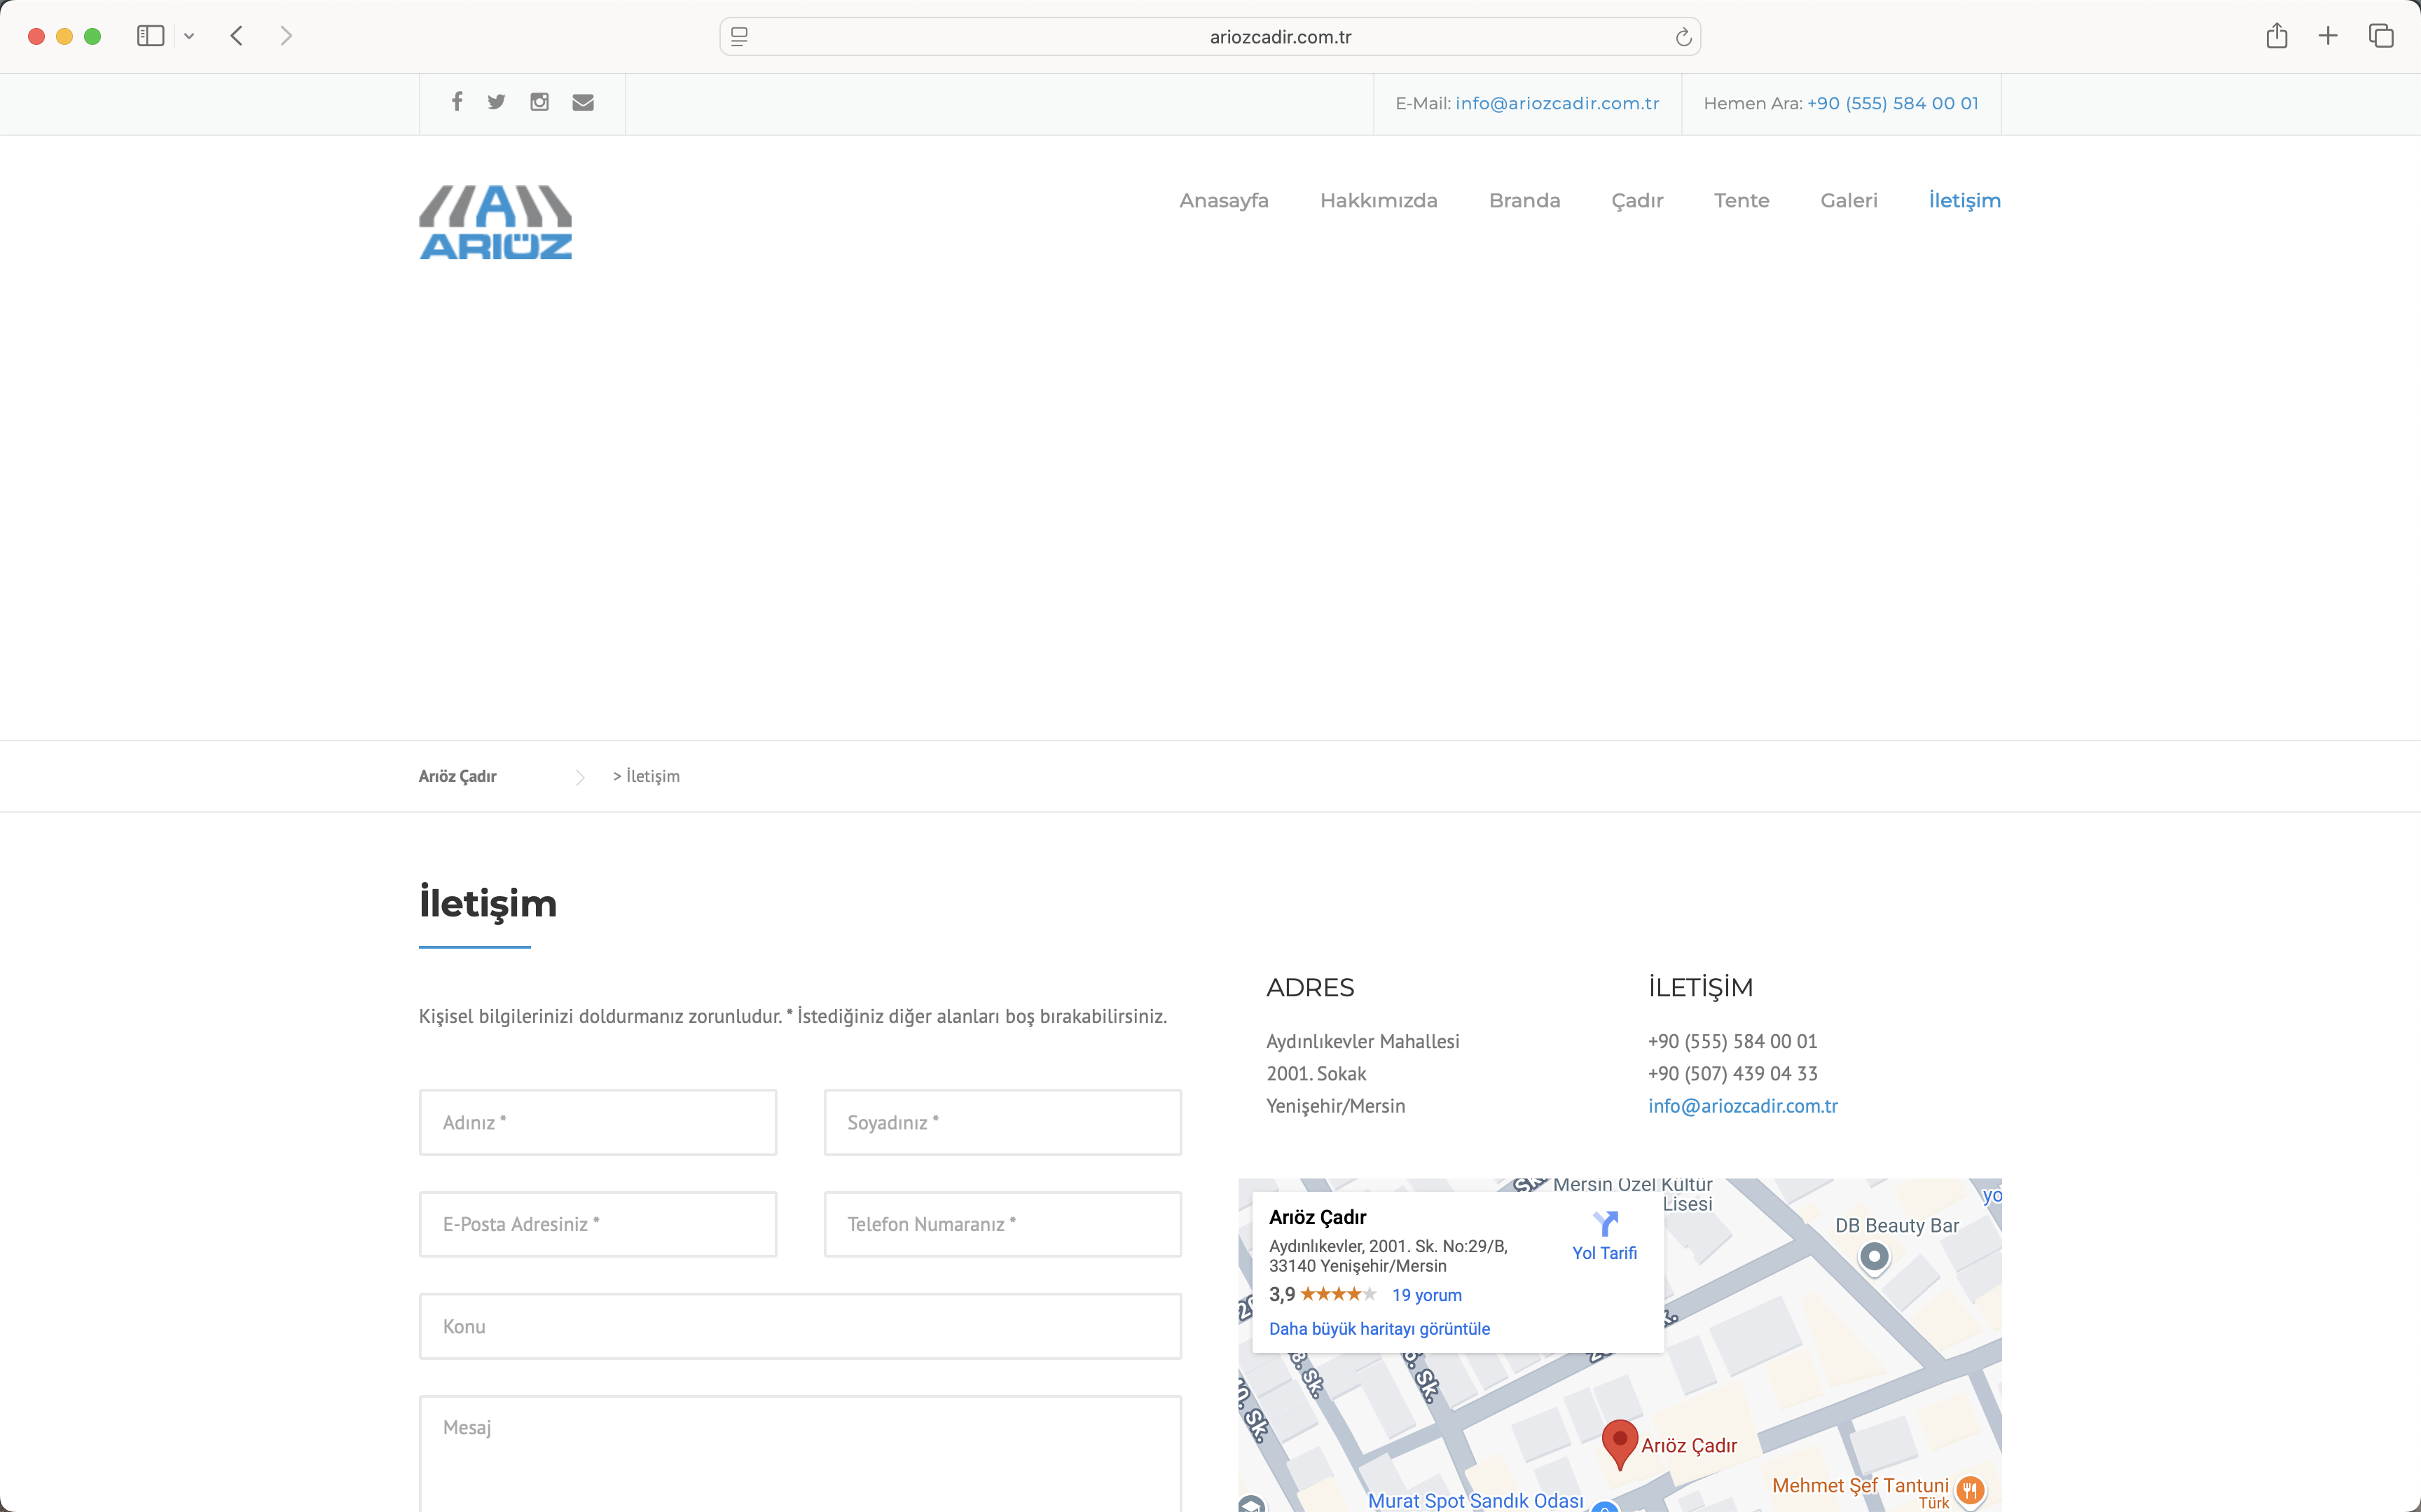Click the header info@ariozcadir.com.tr link
The image size is (2421, 1512).
[1557, 104]
